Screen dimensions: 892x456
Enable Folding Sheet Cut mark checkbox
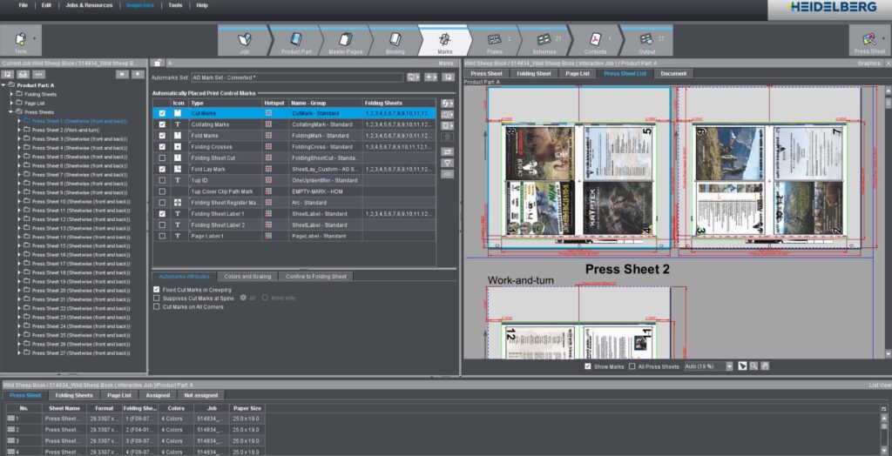point(161,158)
